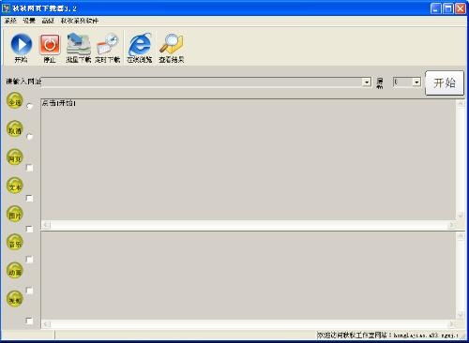Expand the 层数 depth level dropdown arrow

point(416,82)
